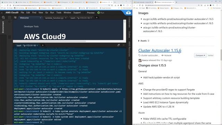
Task: Open towca's avatar thumbnail
Action: click(x=140, y=60)
